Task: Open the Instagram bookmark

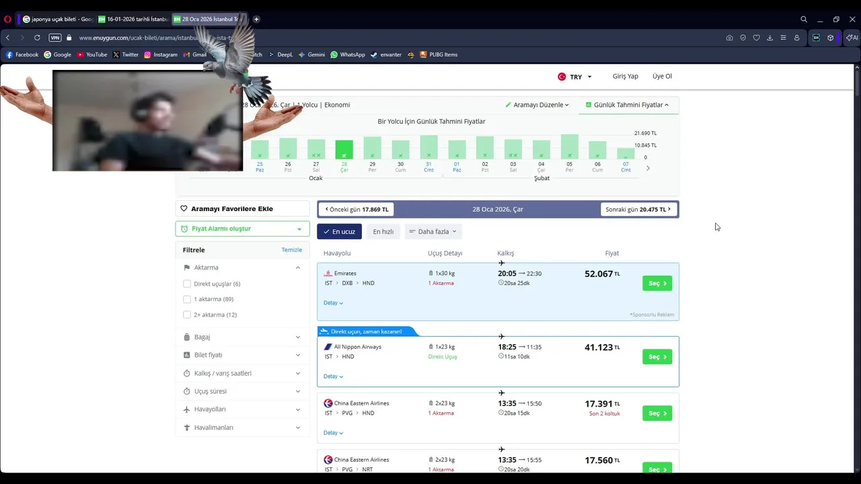Action: pos(161,54)
